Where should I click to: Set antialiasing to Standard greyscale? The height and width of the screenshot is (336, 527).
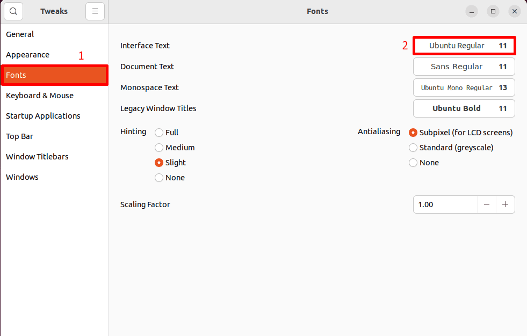point(413,147)
